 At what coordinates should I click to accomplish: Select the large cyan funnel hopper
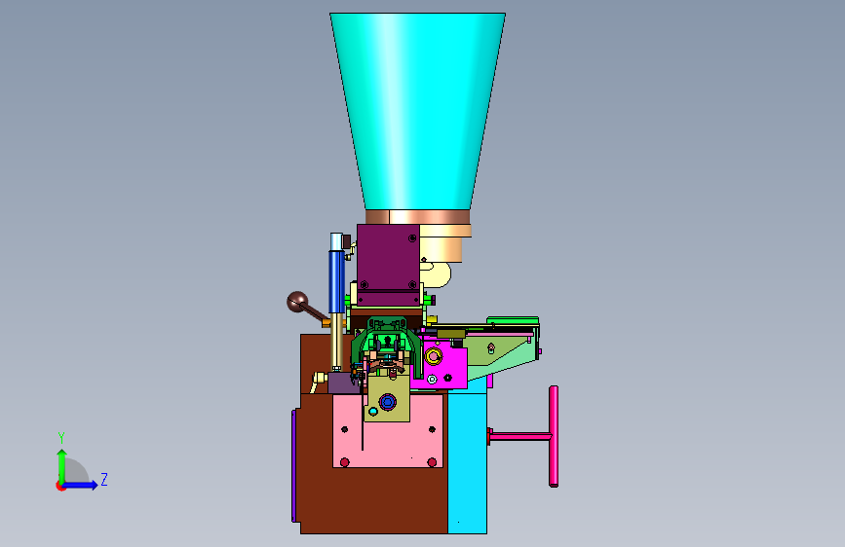point(418,111)
